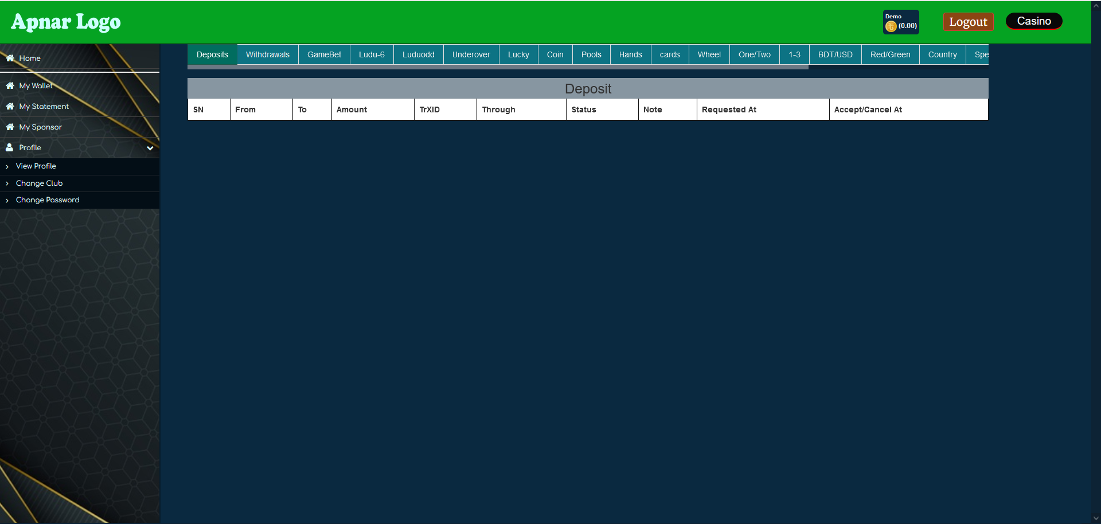
Task: Click the gold coin balance icon
Action: pos(891,26)
